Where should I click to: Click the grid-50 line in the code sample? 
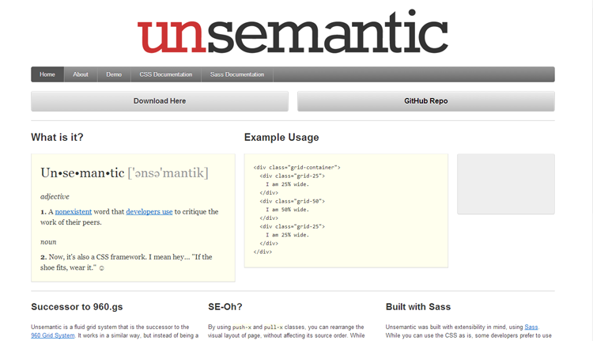(x=292, y=201)
